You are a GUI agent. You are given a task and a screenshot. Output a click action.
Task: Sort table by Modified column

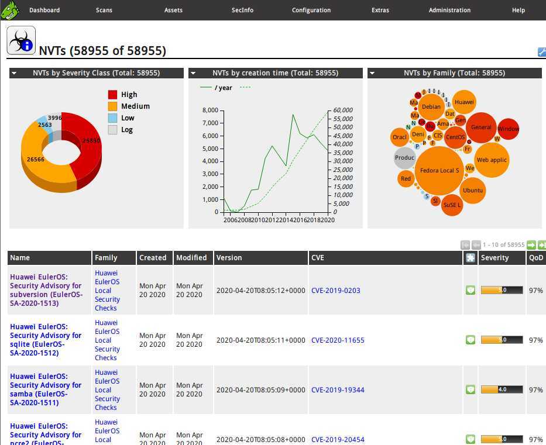pyautogui.click(x=191, y=258)
